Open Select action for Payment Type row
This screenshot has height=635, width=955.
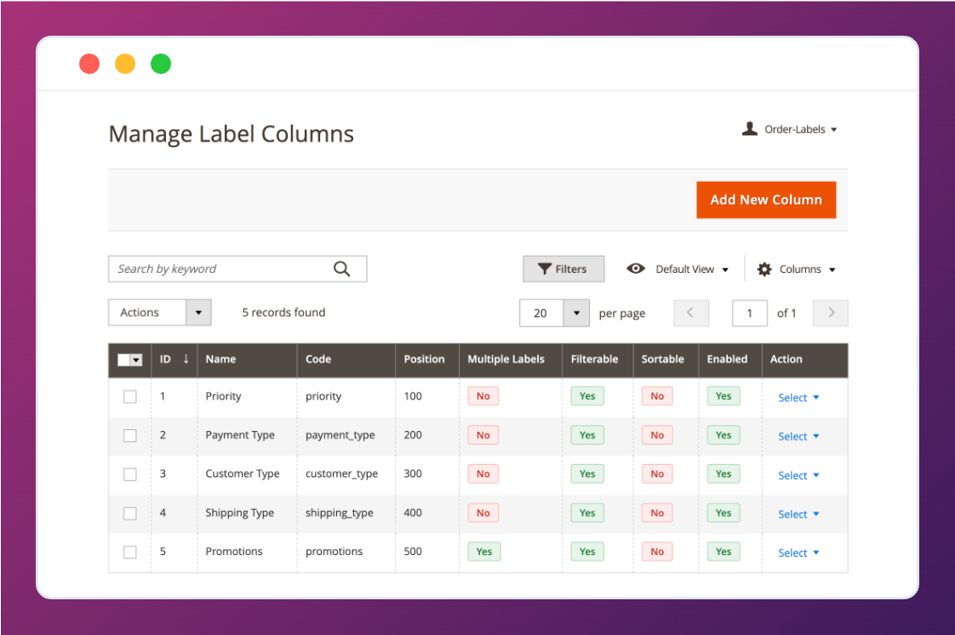798,437
